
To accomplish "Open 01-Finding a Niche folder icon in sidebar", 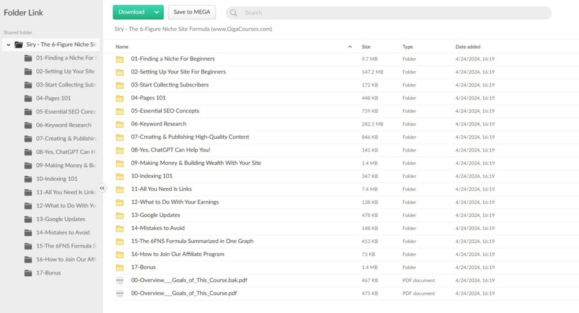I will [28, 58].
